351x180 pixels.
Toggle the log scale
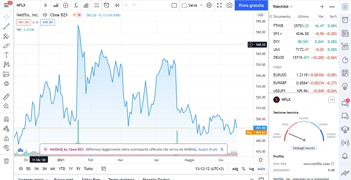click(251, 169)
